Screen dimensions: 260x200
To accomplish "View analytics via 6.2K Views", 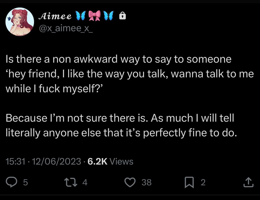I will point(110,162).
